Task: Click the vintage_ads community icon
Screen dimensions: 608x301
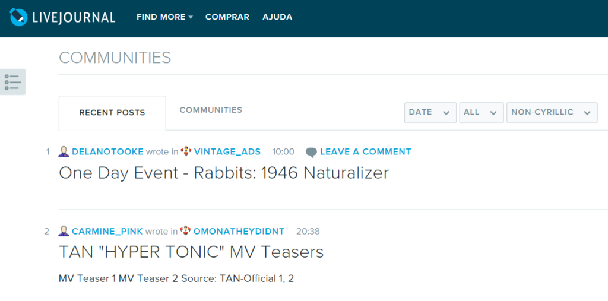Action: pos(186,151)
